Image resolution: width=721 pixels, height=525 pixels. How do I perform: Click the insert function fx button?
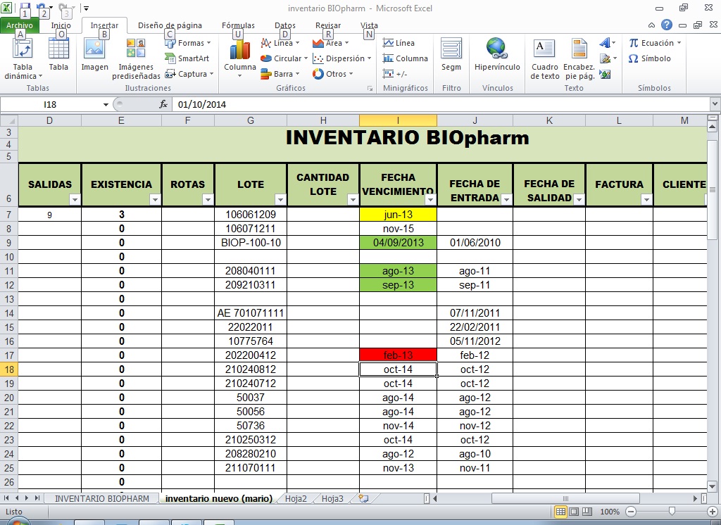click(x=163, y=104)
